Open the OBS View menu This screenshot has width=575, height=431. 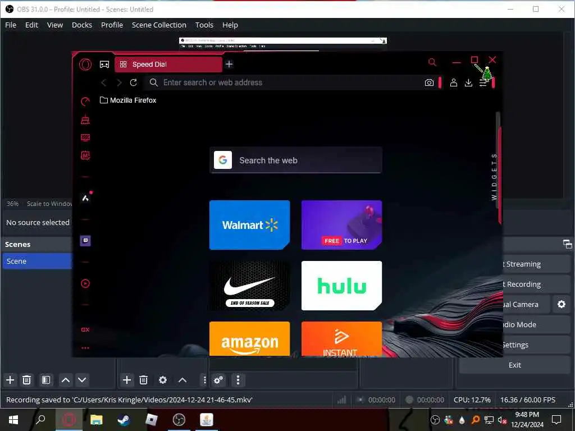click(x=55, y=25)
